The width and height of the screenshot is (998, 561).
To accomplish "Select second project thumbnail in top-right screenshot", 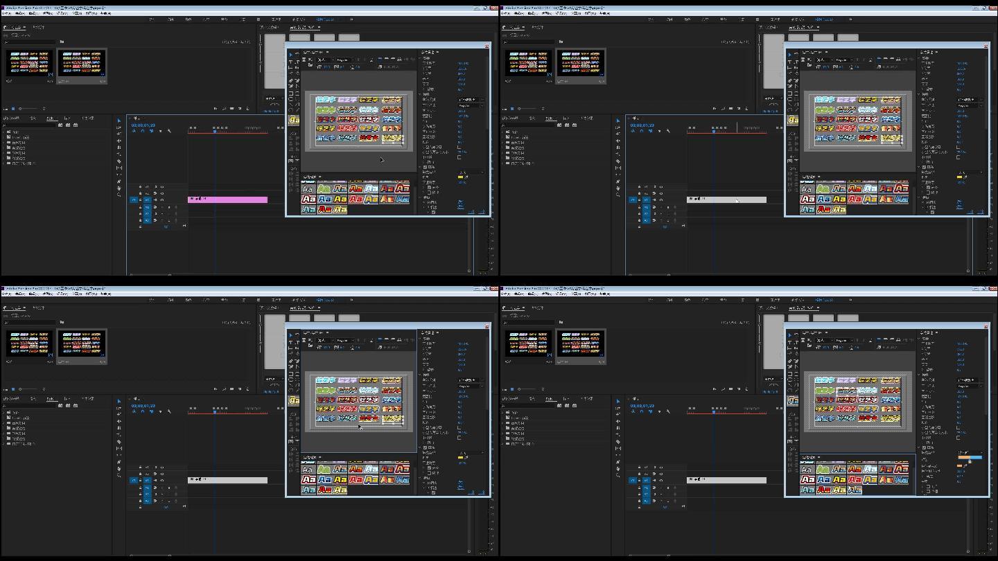I will coord(581,62).
